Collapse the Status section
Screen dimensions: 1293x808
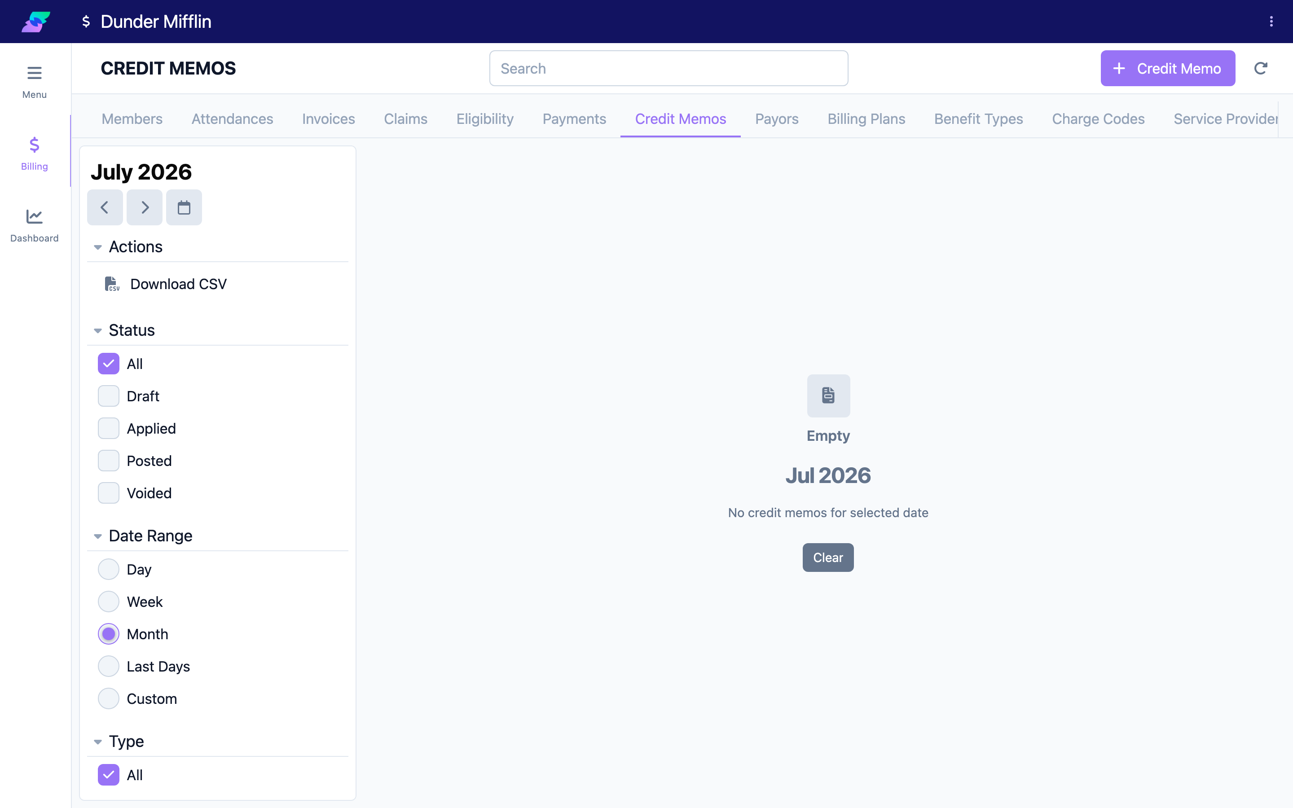click(98, 330)
